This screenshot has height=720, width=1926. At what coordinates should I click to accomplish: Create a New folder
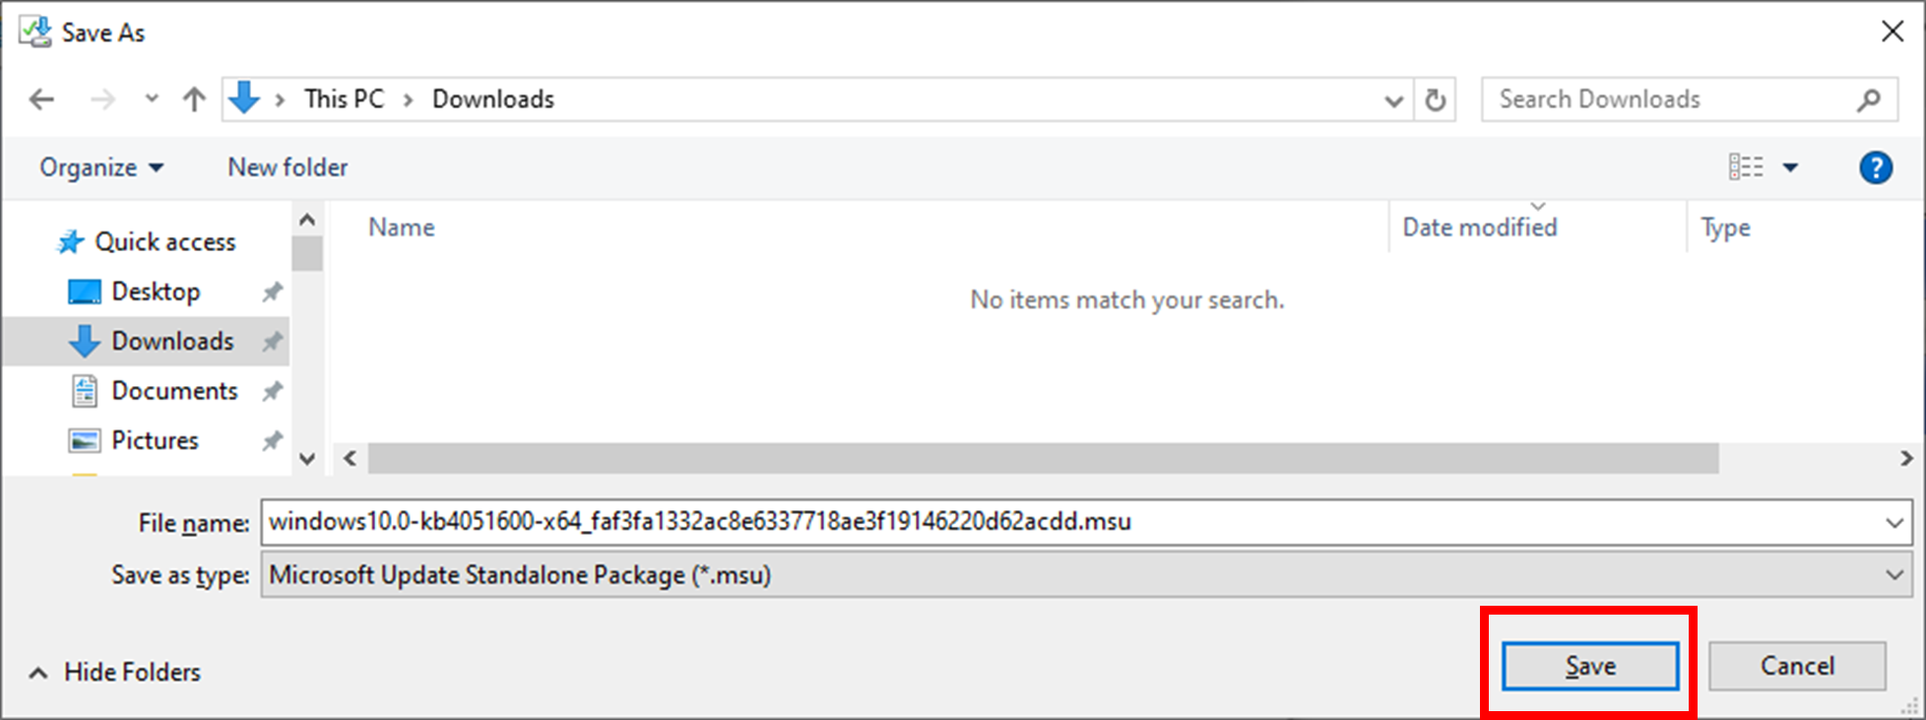(x=288, y=167)
